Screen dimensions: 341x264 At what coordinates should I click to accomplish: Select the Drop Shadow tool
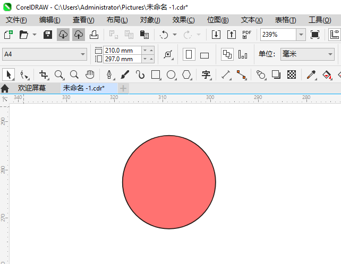pos(276,75)
